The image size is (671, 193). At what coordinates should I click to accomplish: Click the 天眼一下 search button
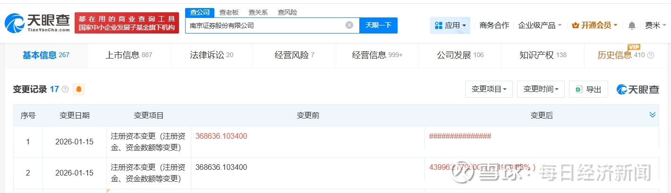[378, 25]
